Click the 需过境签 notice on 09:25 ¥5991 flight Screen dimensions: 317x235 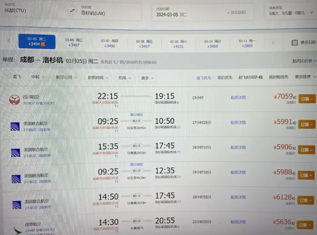[x=137, y=115]
